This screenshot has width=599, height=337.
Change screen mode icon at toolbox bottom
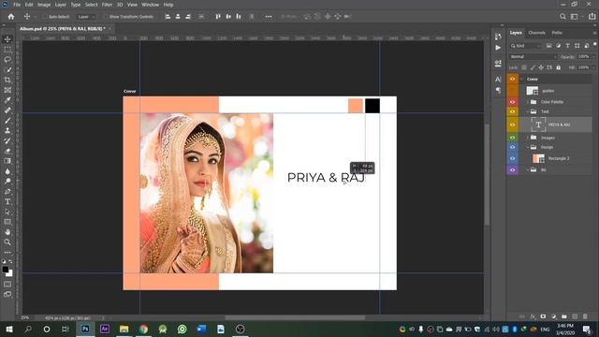pyautogui.click(x=7, y=294)
